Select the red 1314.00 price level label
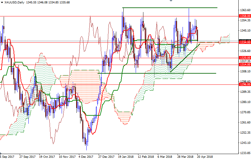 click(245, 65)
